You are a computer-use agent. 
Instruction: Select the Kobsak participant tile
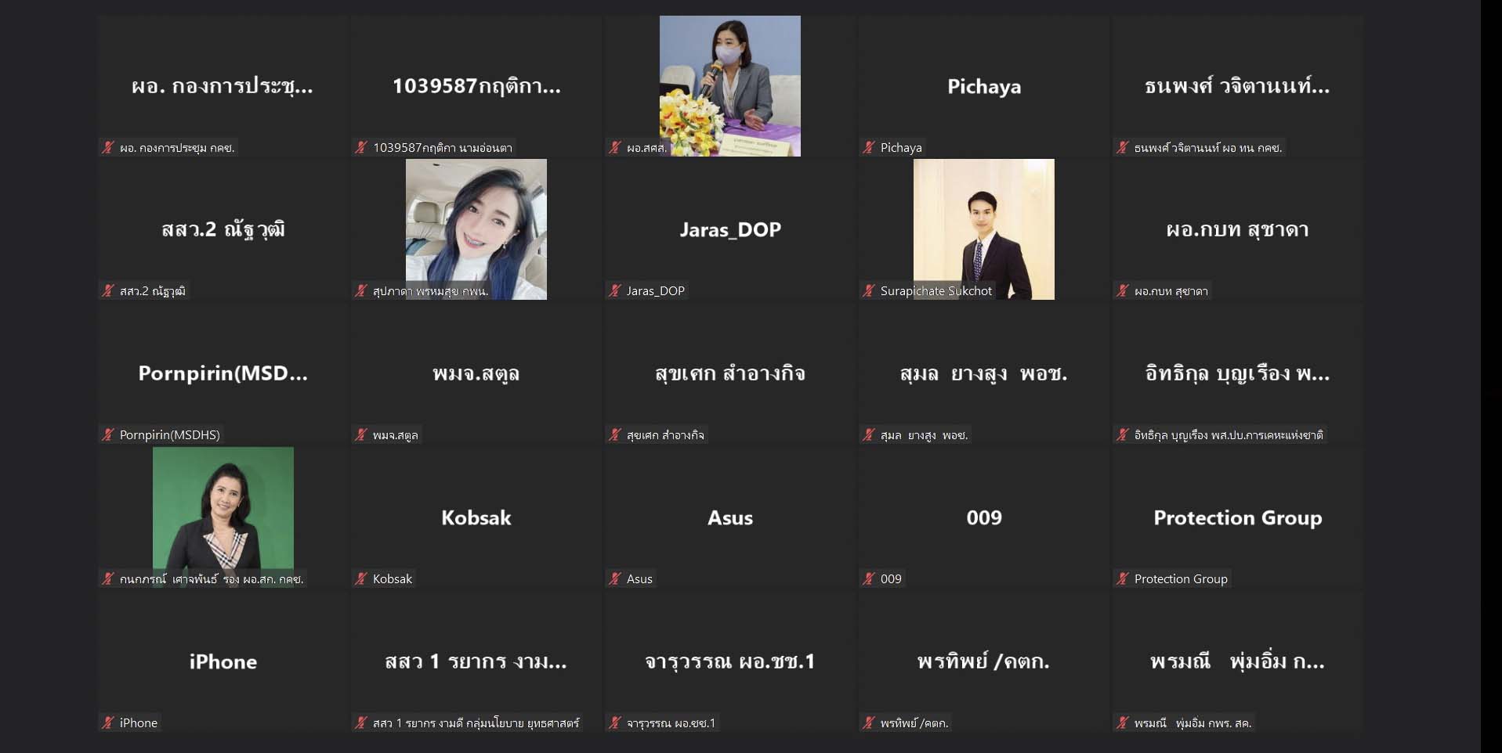[476, 517]
